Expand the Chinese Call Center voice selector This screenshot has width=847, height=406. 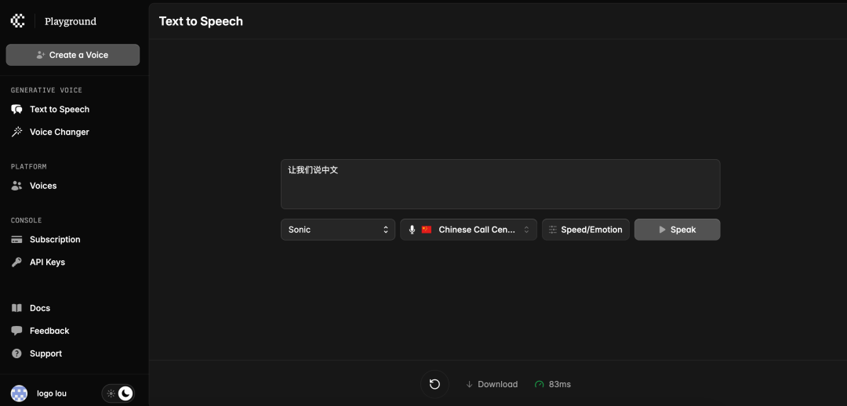tap(468, 230)
